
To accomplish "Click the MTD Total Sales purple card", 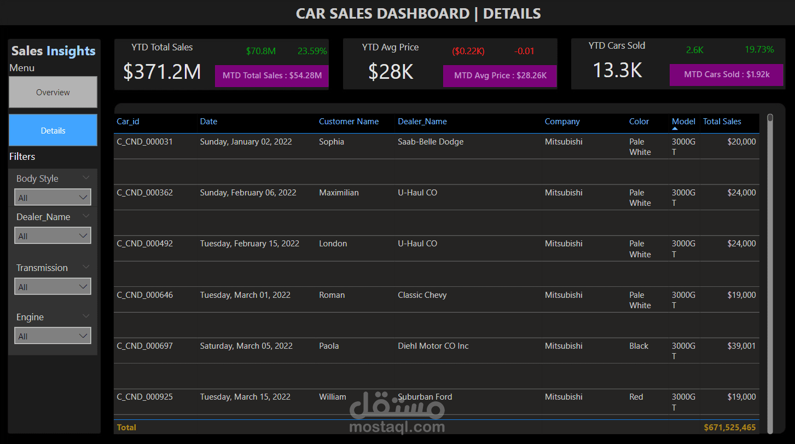I will tap(271, 76).
